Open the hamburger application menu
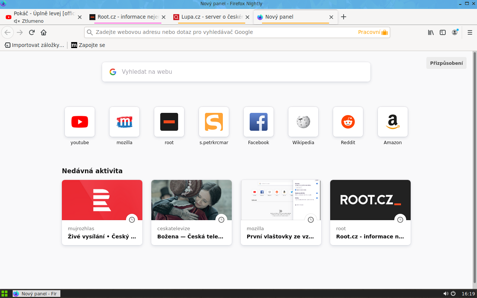 pos(470,32)
